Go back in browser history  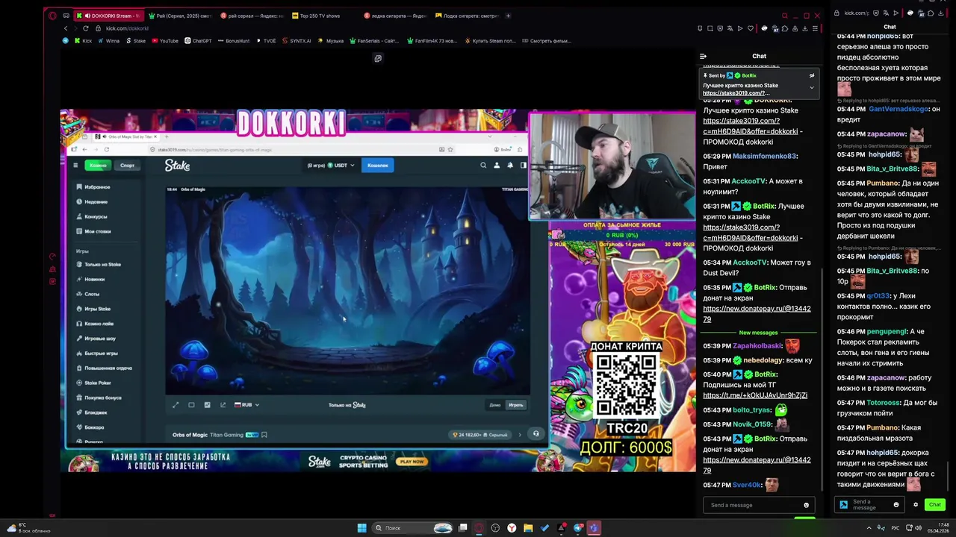pyautogui.click(x=66, y=28)
